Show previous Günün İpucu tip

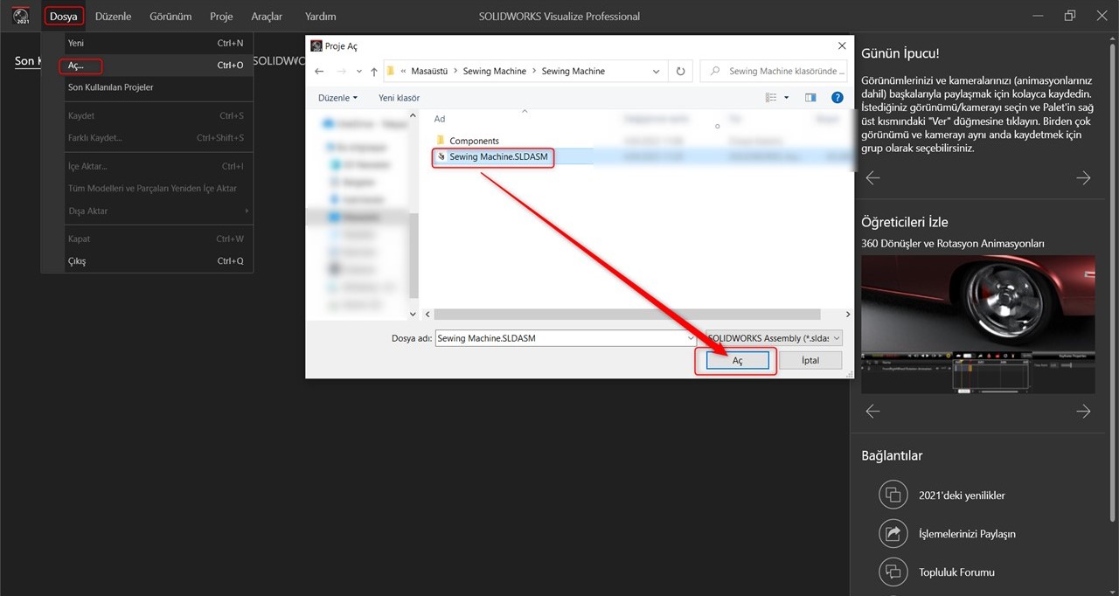[x=872, y=178]
